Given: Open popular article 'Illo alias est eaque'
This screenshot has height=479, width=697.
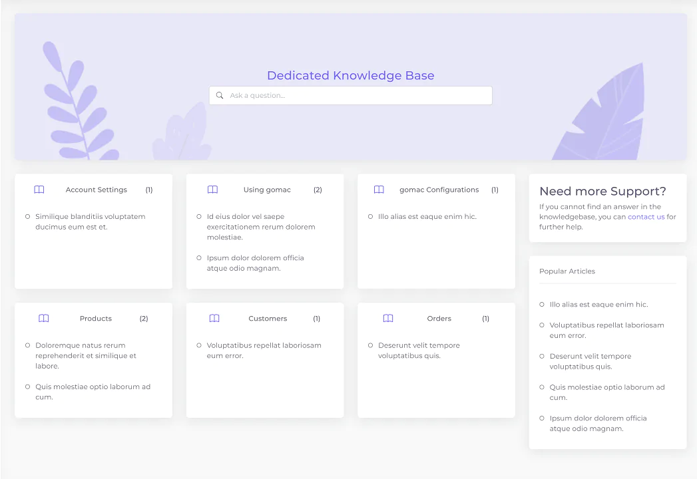Looking at the screenshot, I should pyautogui.click(x=598, y=305).
